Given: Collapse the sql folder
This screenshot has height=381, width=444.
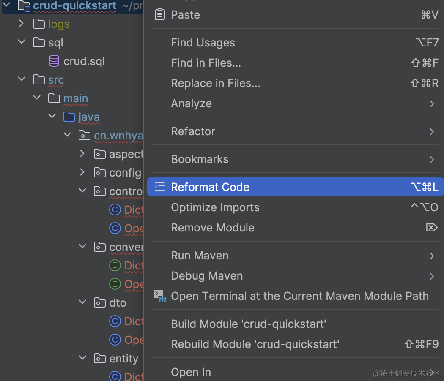Looking at the screenshot, I should pos(21,42).
